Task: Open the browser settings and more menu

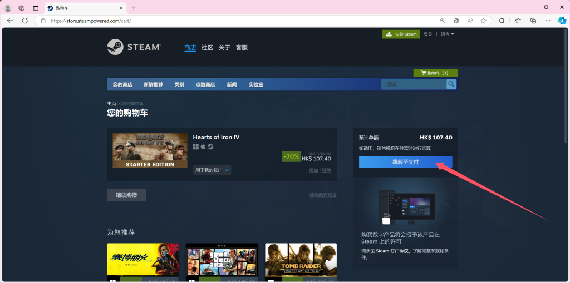Action: point(548,21)
